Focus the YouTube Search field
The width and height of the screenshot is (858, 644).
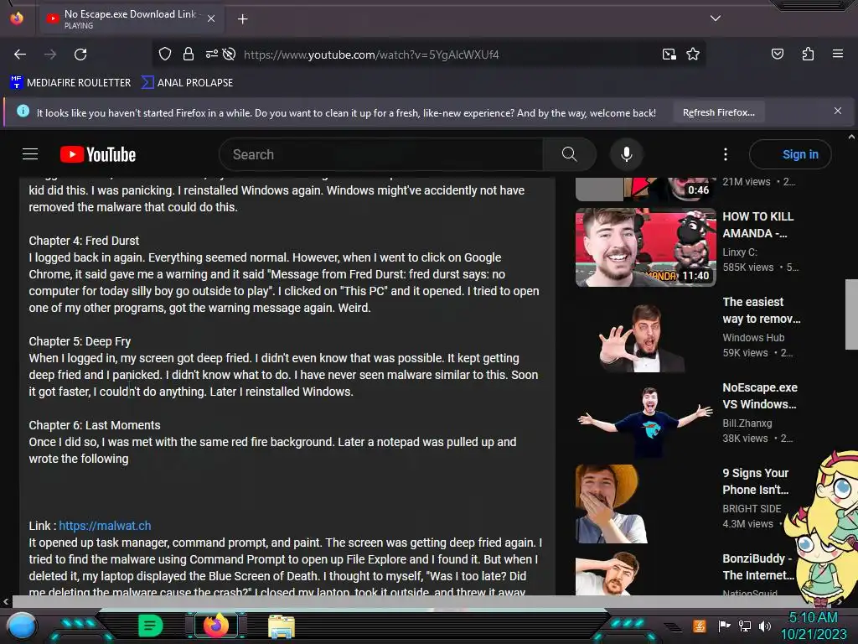coord(381,154)
